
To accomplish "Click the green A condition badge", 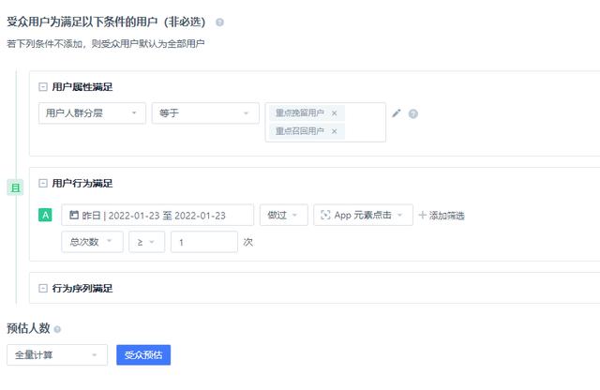I will (x=45, y=215).
